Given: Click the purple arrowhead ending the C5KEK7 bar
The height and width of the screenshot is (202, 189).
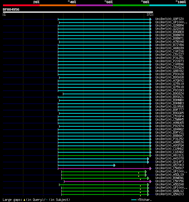Looking at the screenshot, I should click(151, 168).
